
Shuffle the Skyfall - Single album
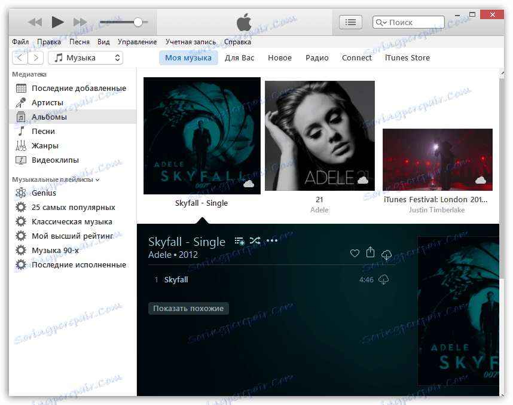(255, 241)
